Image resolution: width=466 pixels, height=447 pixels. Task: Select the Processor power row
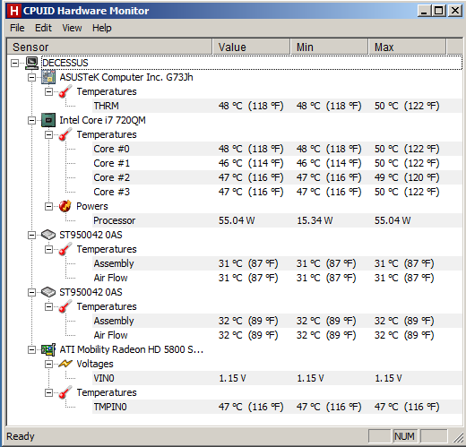277,220
